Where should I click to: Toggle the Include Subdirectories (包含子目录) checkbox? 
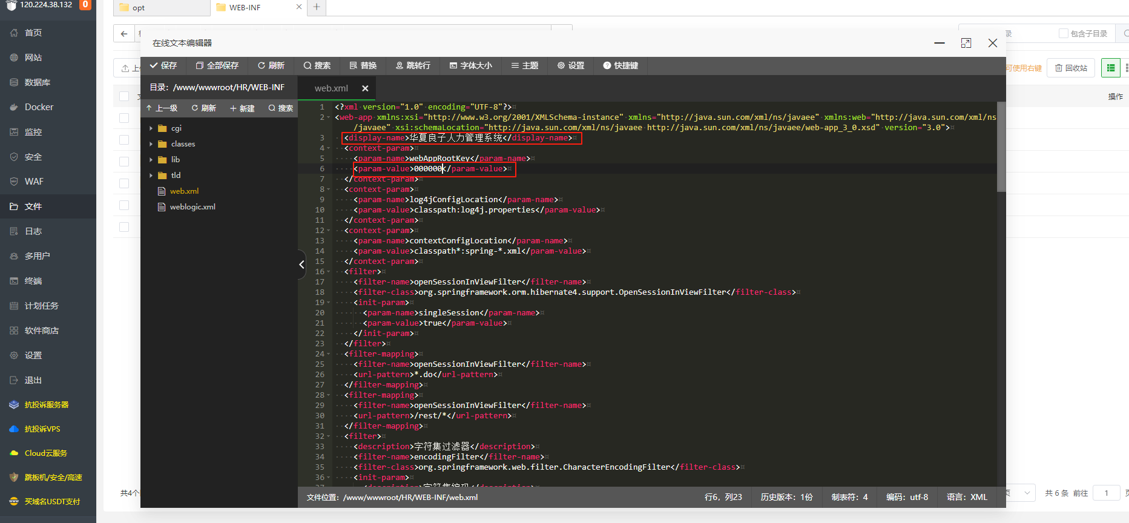click(1063, 33)
